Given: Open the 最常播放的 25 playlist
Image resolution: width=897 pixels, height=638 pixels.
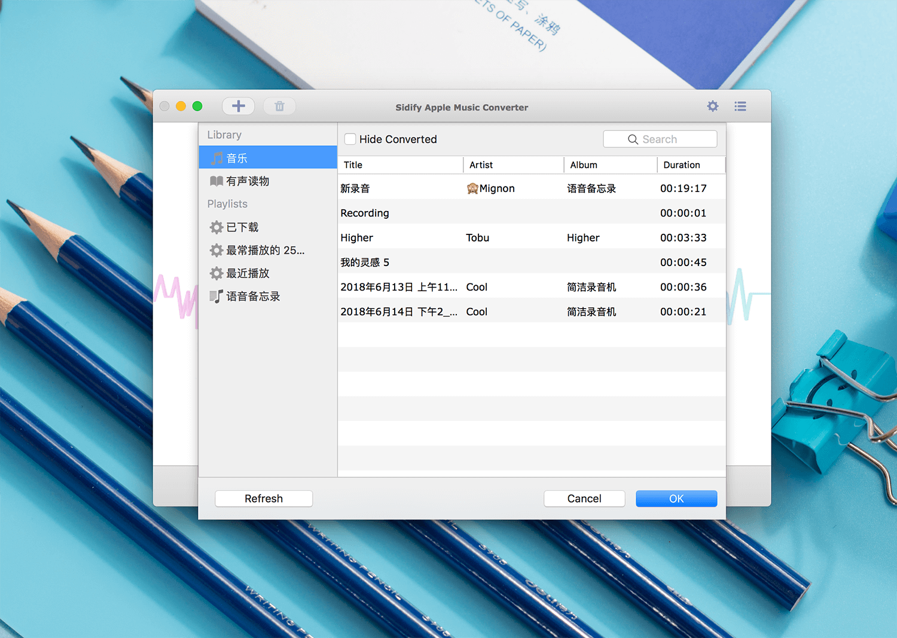Looking at the screenshot, I should [x=268, y=250].
